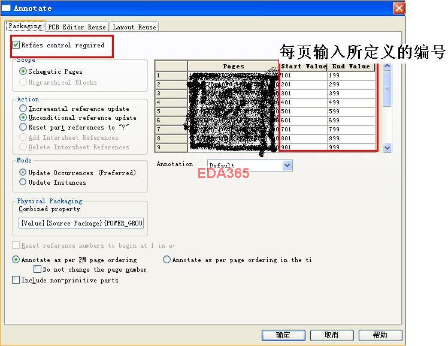This screenshot has height=346, width=448.
Task: Toggle Refdes control required checkbox
Action: tap(16, 45)
